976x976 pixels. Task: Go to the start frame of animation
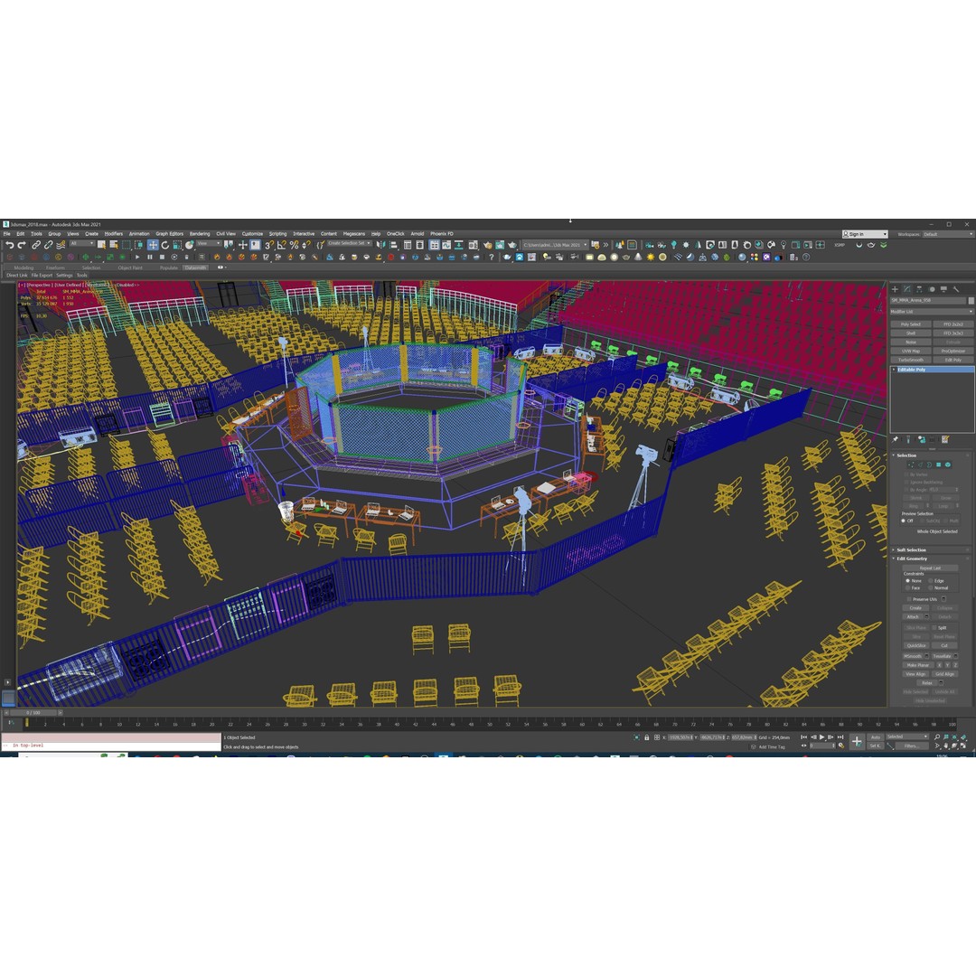(804, 737)
